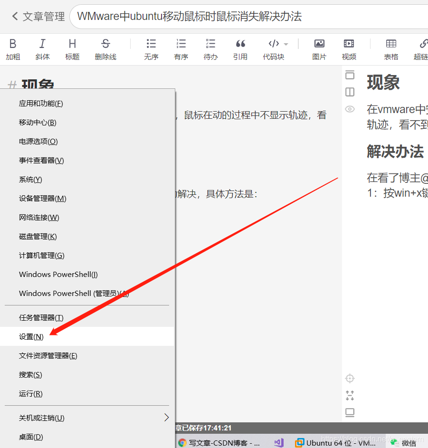Open 移动中心(B)
Image resolution: width=428 pixels, height=448 pixels.
click(87, 123)
